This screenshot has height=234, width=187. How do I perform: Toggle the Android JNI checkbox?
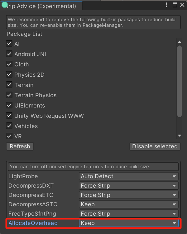9,54
